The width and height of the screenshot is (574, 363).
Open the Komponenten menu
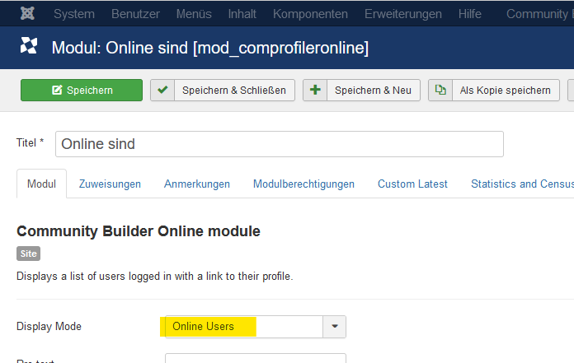(x=310, y=14)
